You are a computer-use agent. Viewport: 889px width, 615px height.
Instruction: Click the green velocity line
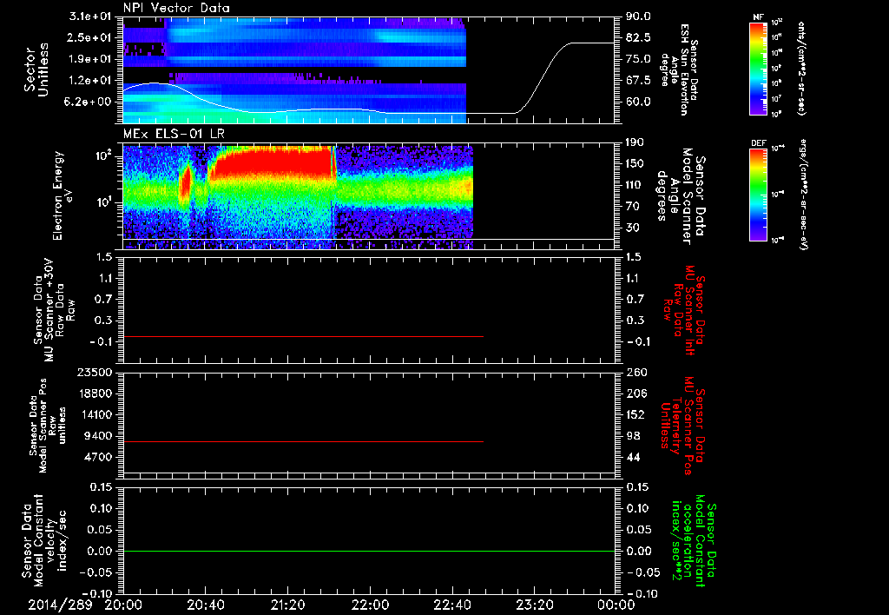point(368,551)
